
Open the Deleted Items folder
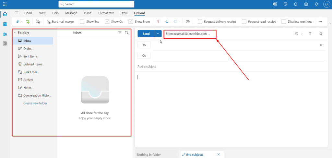(33, 64)
